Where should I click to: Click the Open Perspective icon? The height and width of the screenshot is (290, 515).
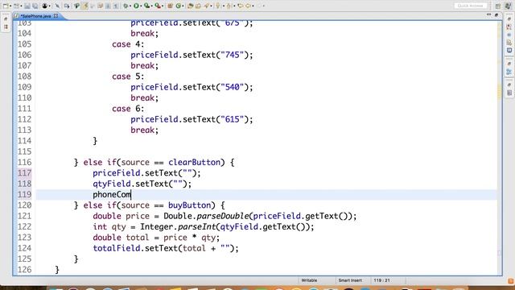(498, 6)
